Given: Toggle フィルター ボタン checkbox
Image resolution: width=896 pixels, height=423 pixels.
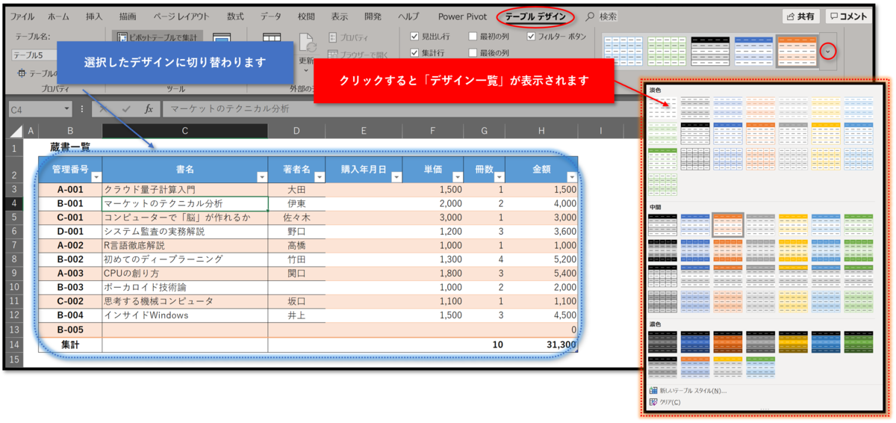Looking at the screenshot, I should click(531, 37).
